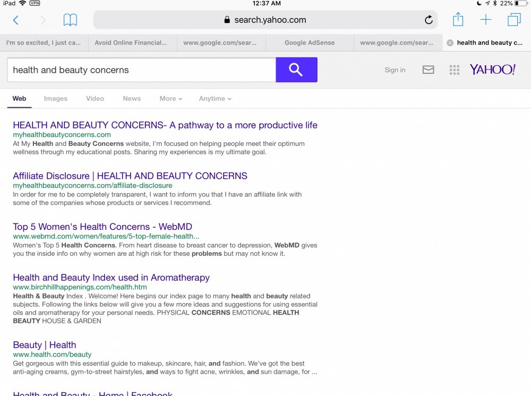This screenshot has height=396, width=531.
Task: Open Health and Beauty Index Aromatherapy result
Action: (111, 278)
